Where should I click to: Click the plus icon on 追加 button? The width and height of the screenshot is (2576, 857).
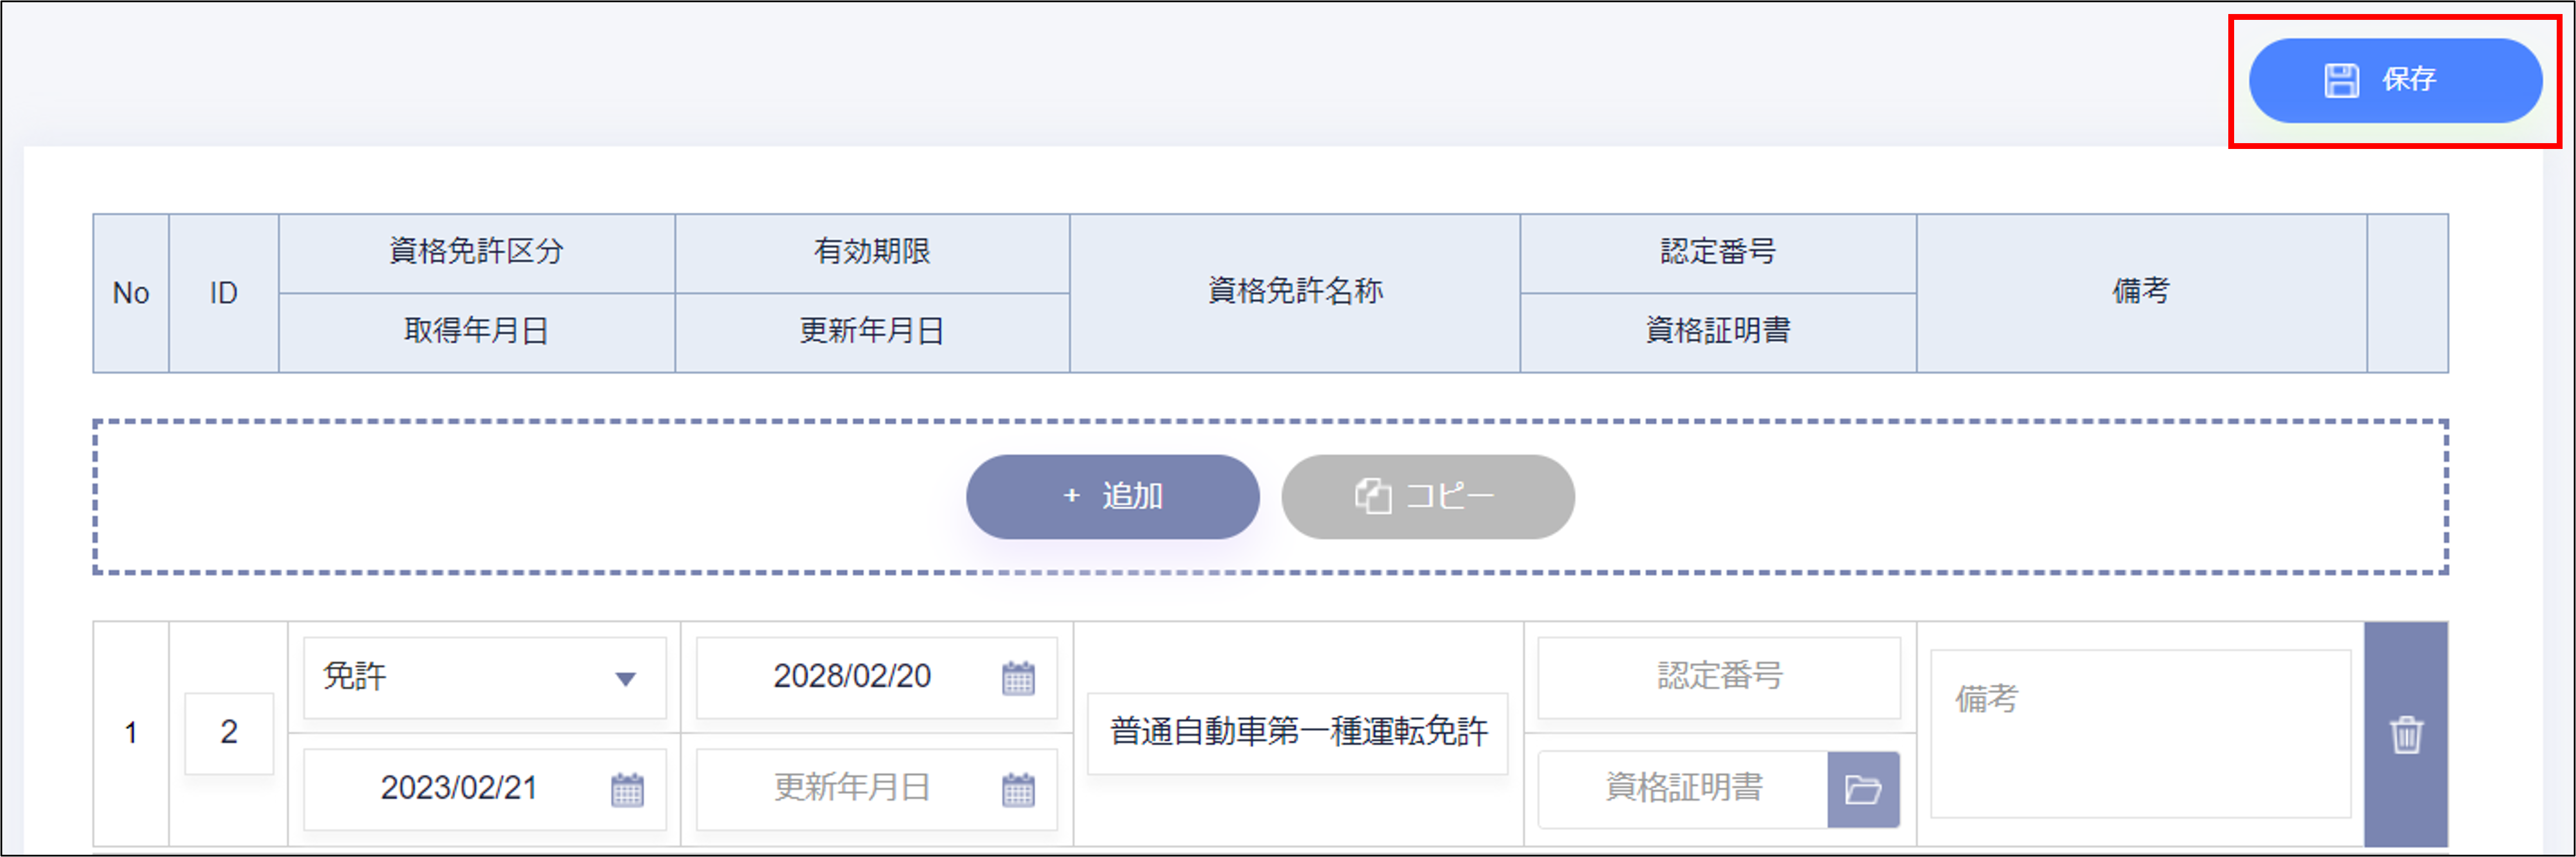pyautogui.click(x=1072, y=496)
